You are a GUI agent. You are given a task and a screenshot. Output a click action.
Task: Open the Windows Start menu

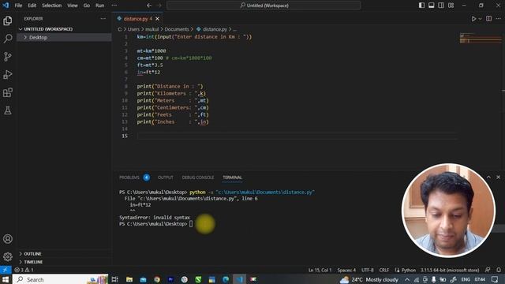[x=6, y=279]
